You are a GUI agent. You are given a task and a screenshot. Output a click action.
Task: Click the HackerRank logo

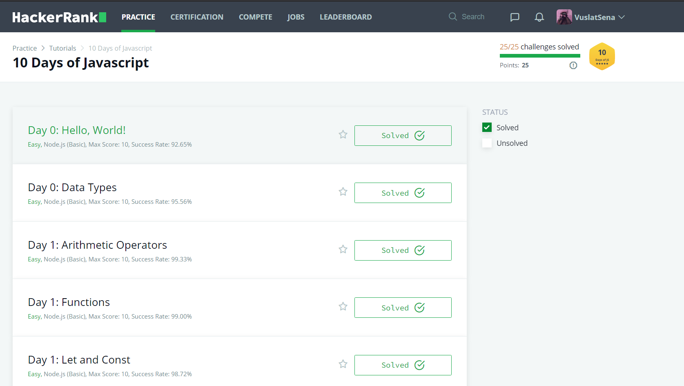pos(59,17)
